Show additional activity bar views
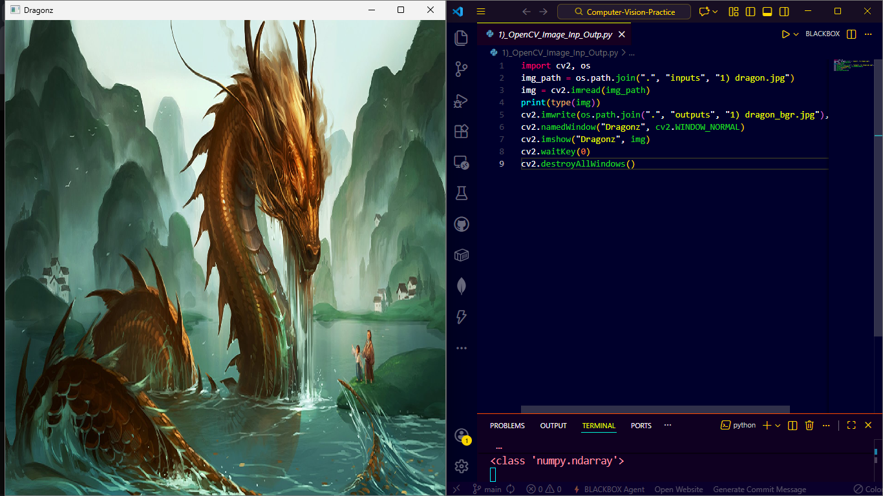 (x=461, y=348)
